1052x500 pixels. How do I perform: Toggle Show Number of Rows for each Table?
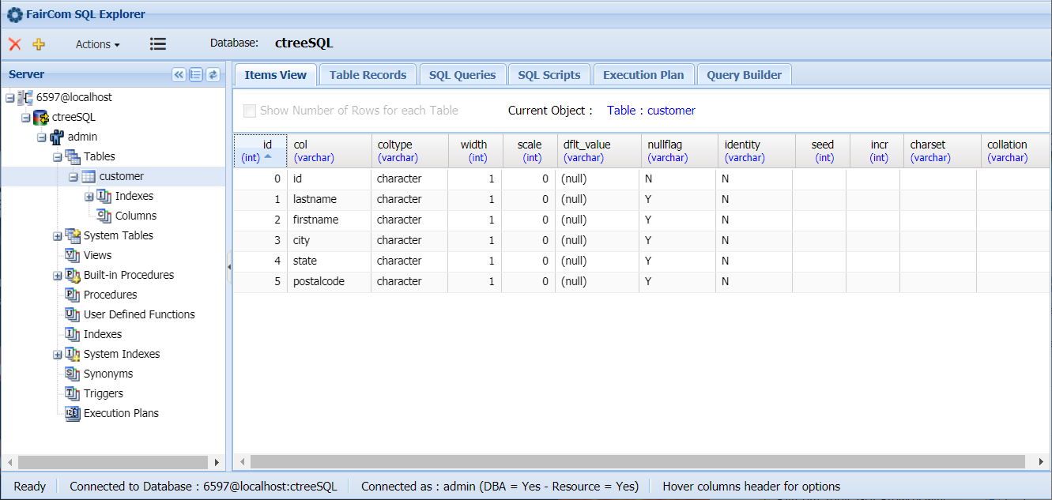250,111
